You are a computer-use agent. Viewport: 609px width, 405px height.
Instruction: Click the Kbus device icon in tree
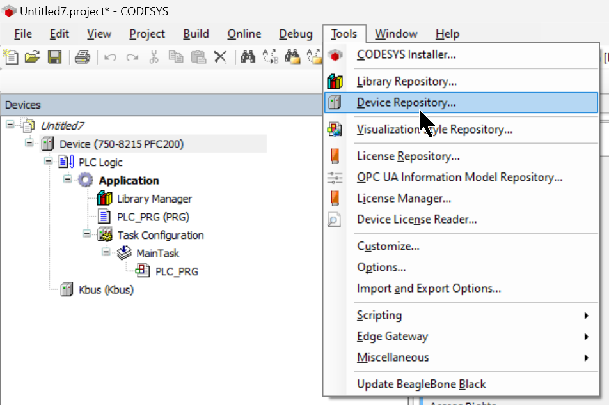(67, 289)
